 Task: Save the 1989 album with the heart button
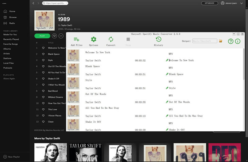pos(55,36)
